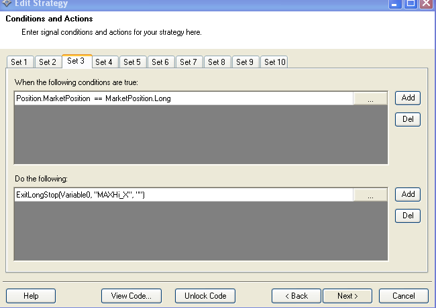Image resolution: width=436 pixels, height=308 pixels.
Task: Open the Set 5 tab
Action: [x=133, y=62]
